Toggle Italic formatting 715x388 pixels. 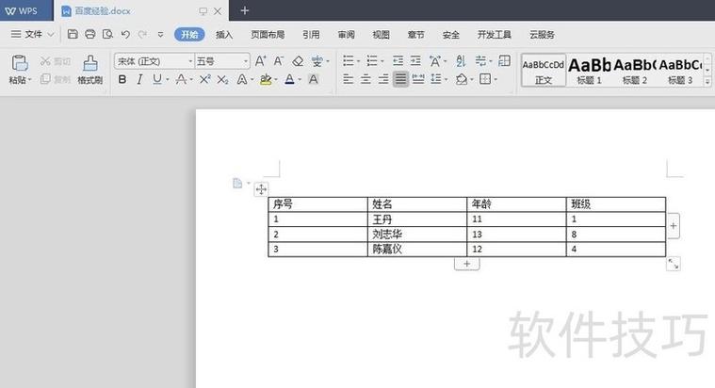140,79
